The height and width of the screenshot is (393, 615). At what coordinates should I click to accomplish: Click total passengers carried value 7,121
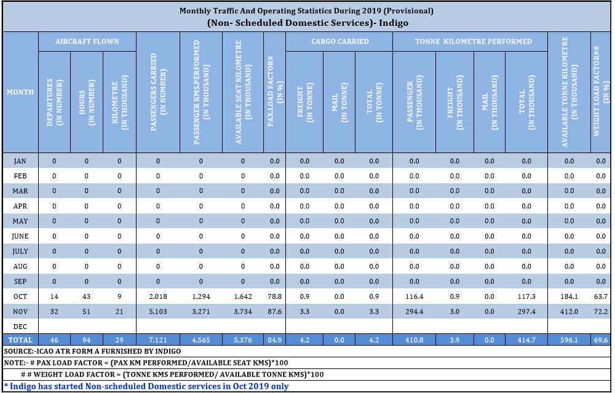pyautogui.click(x=157, y=339)
